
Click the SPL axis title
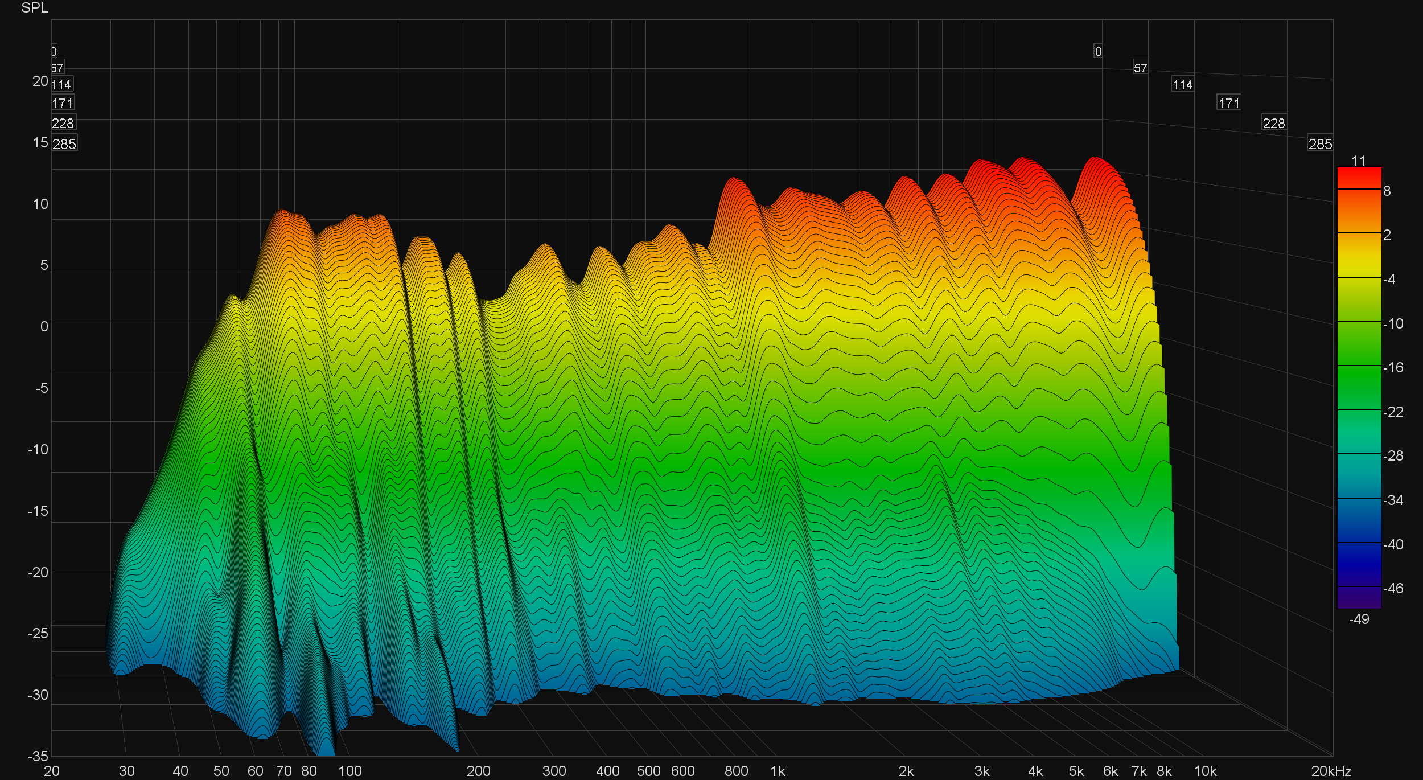tap(34, 8)
